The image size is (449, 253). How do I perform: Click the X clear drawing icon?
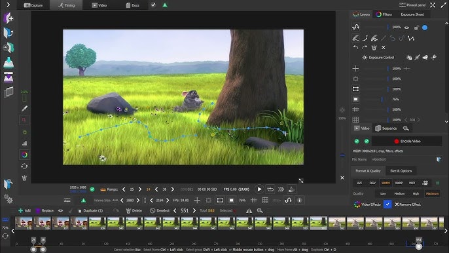click(384, 47)
